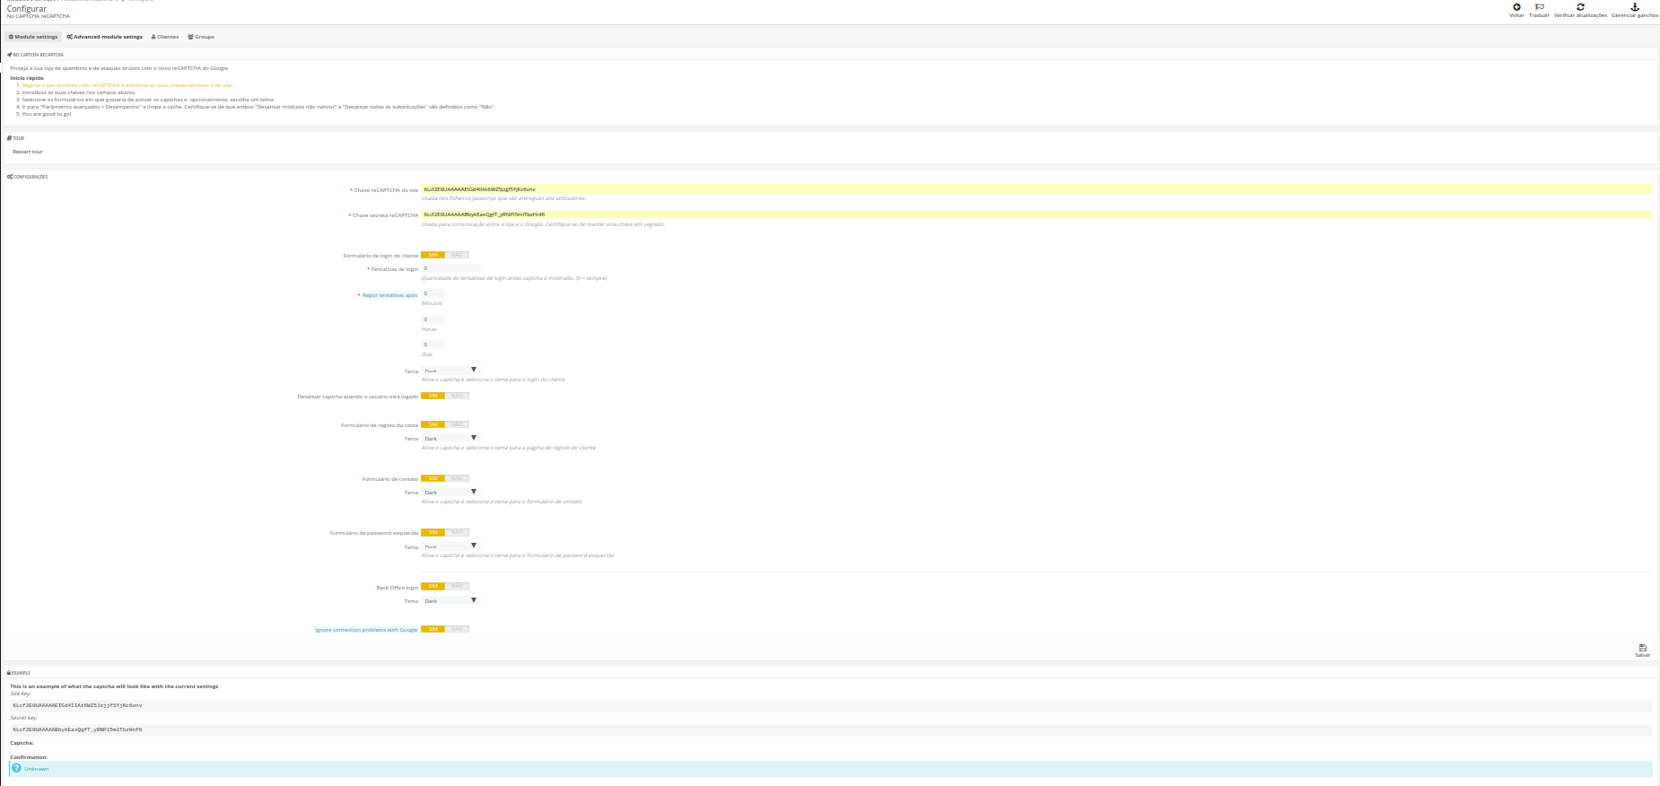Click the Restart tour link
1660x786 pixels.
[x=28, y=152]
